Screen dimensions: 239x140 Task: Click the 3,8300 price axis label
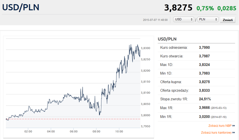coord(145,48)
